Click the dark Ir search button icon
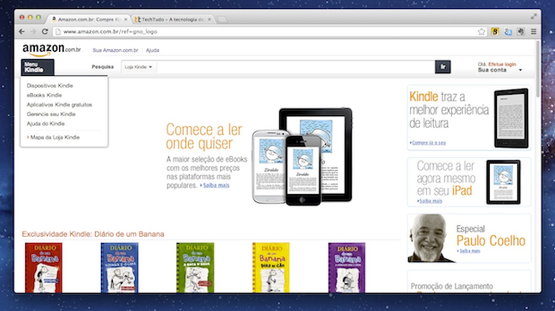This screenshot has height=311, width=555. pyautogui.click(x=443, y=66)
